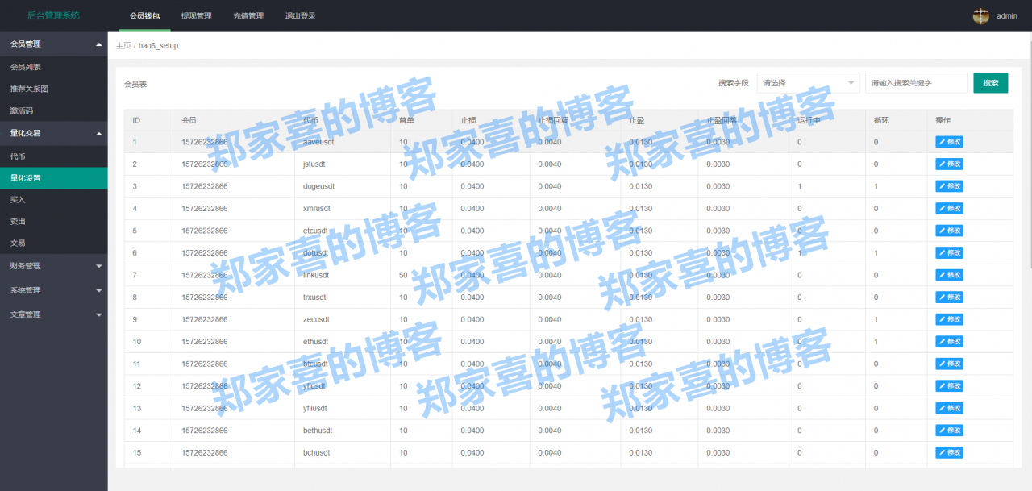Click the ID column header
1032x491 pixels.
click(x=148, y=120)
